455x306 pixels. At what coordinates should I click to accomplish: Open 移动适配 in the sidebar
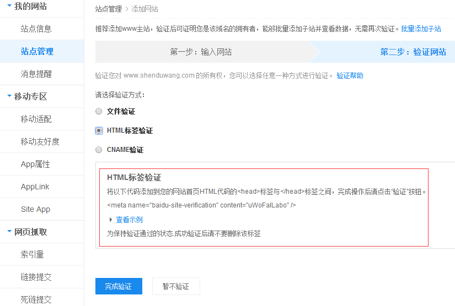pos(36,119)
